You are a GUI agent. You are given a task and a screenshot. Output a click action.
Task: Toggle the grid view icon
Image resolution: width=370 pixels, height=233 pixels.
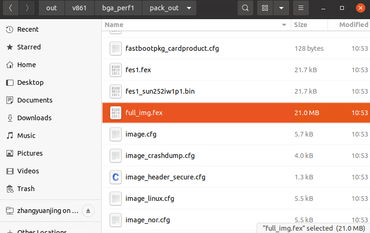(265, 8)
